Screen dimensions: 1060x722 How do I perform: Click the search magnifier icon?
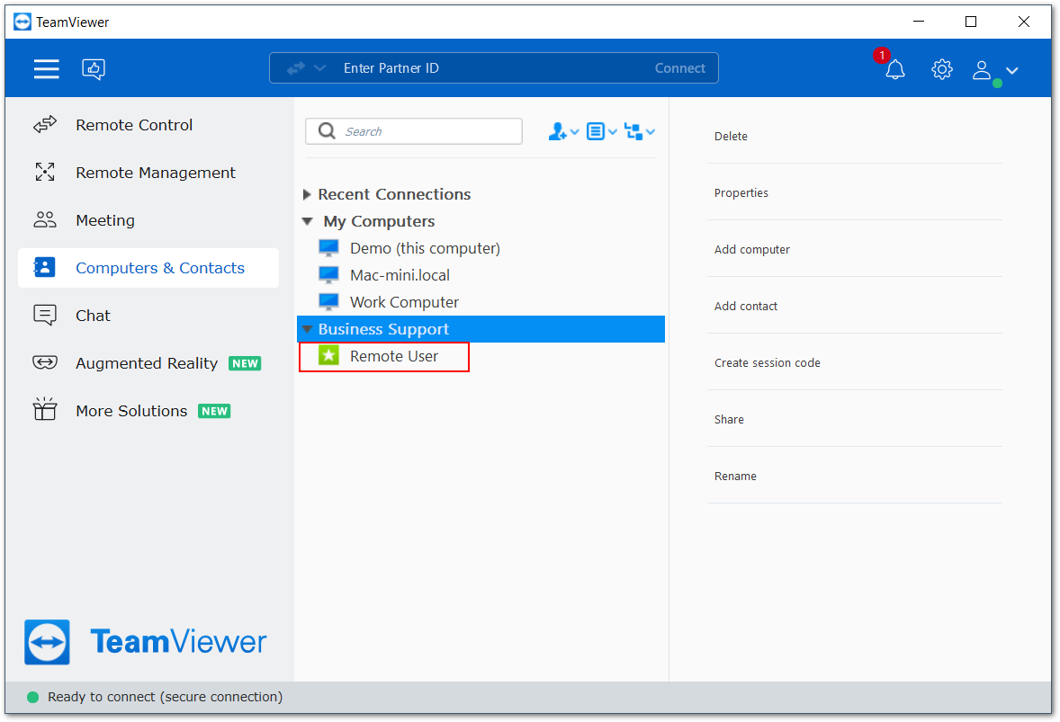pos(328,131)
